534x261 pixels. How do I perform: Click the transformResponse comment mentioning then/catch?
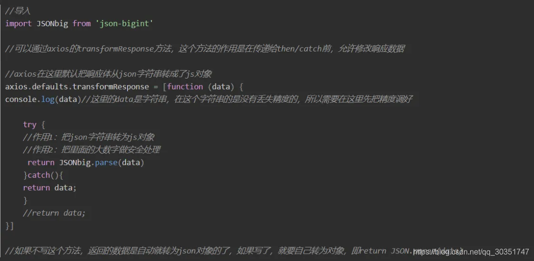pos(205,49)
